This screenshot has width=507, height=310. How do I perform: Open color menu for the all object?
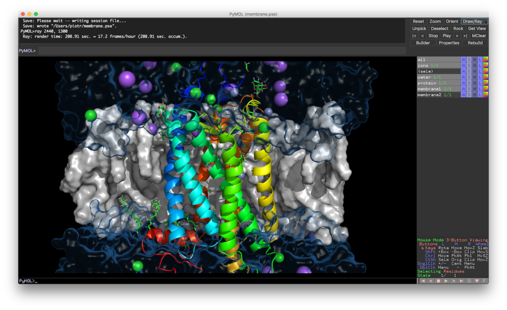tap(486, 60)
